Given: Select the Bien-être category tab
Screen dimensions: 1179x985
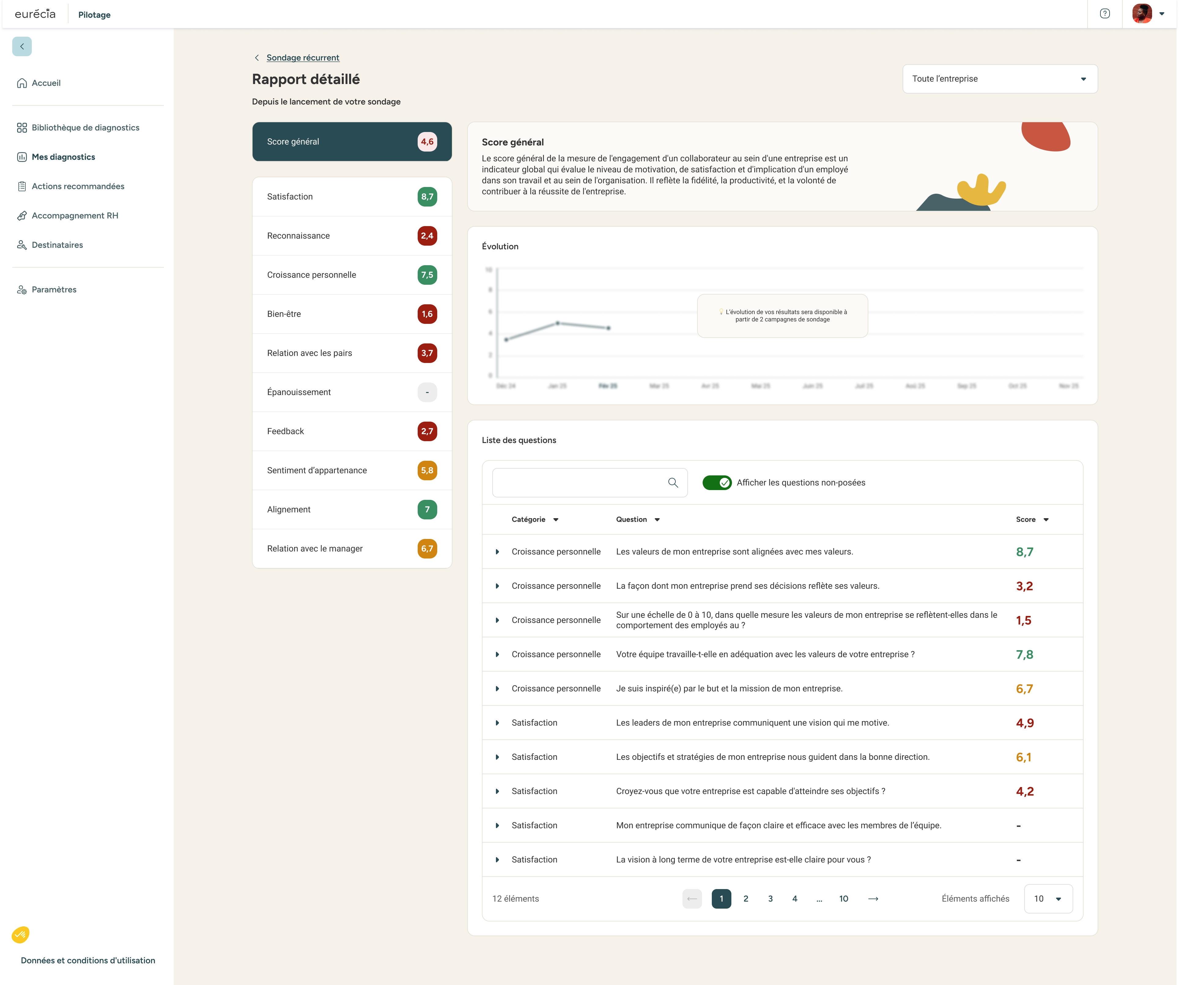Looking at the screenshot, I should click(351, 314).
